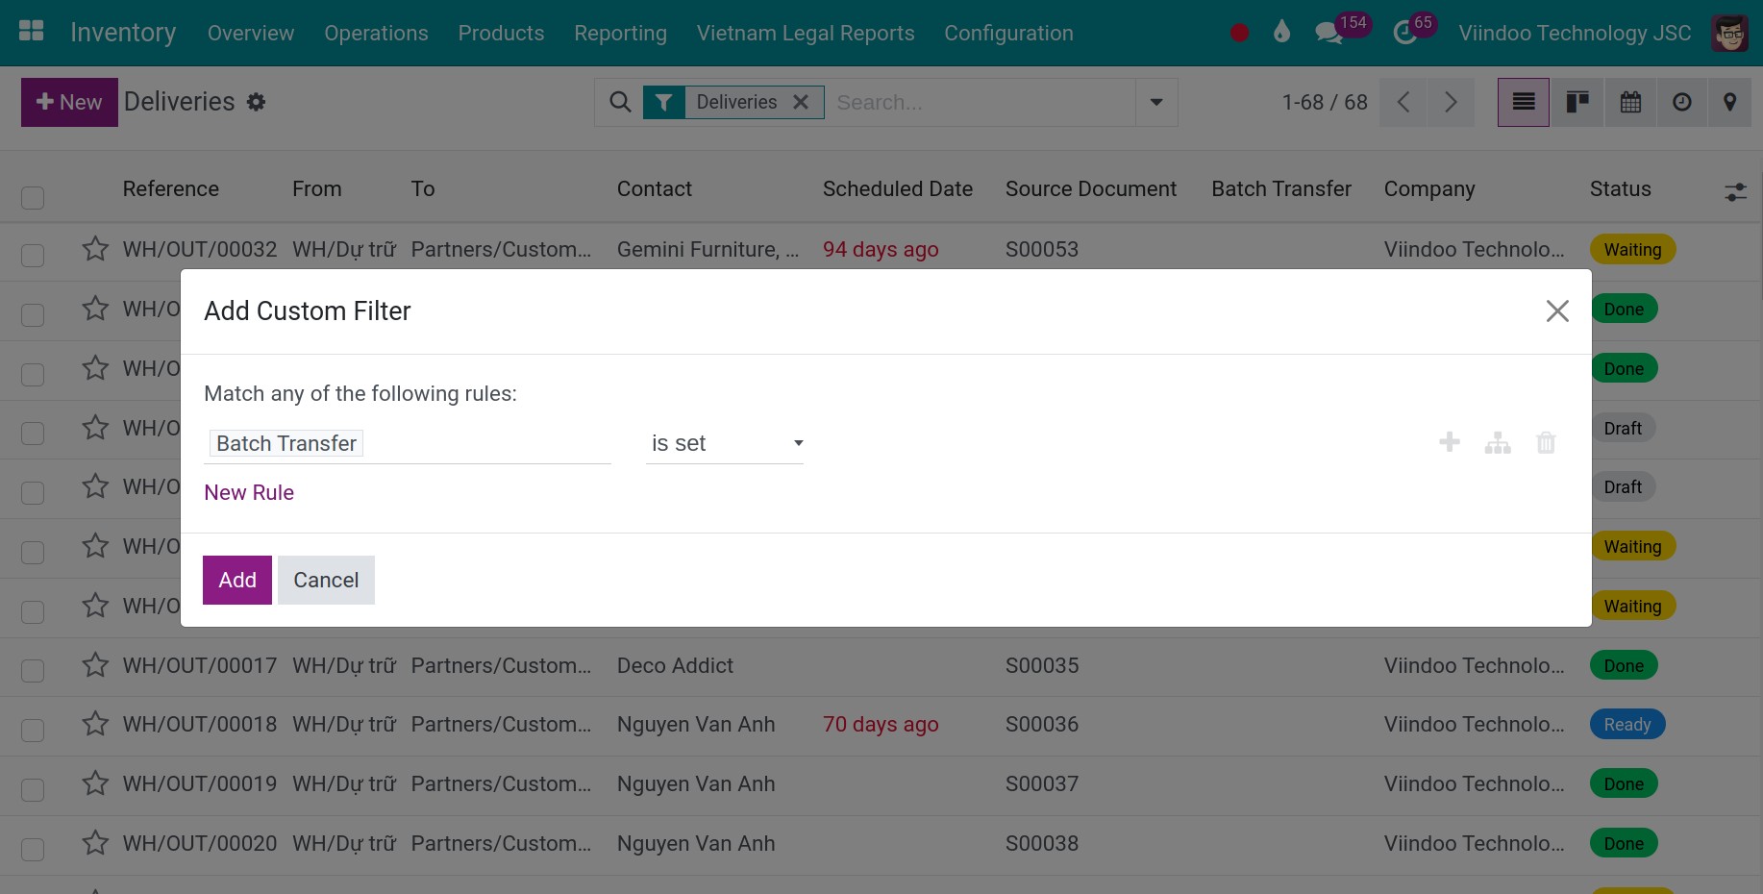Remove the Deliveries filter facet

click(x=800, y=102)
